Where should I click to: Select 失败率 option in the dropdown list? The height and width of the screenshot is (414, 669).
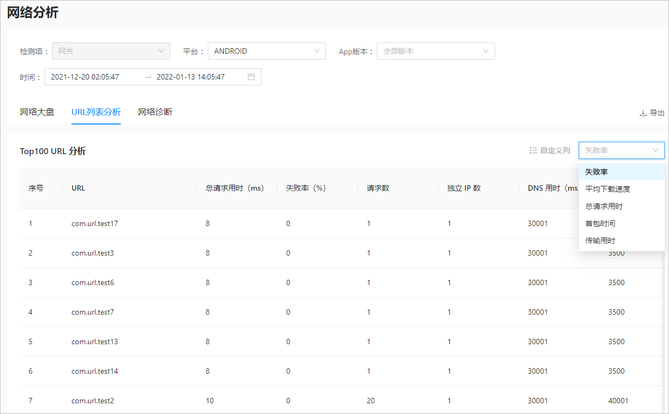[622, 172]
